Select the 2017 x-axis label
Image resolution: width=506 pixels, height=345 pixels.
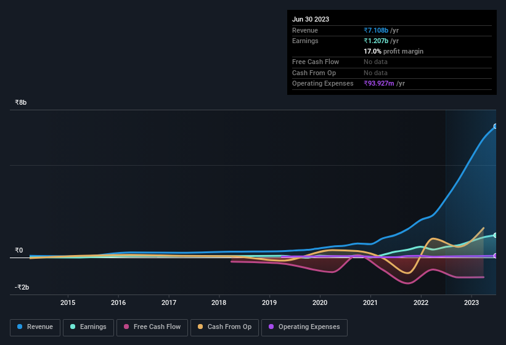click(x=169, y=302)
